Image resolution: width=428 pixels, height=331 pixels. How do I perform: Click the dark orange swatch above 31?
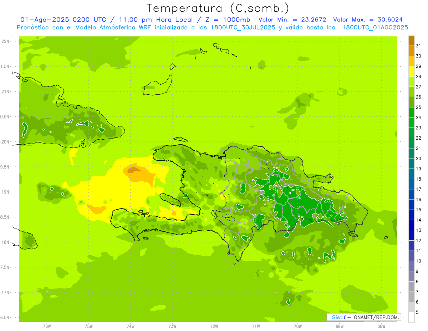coord(411,41)
